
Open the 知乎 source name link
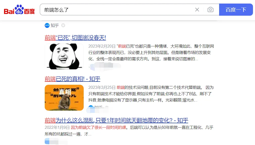[55, 25]
